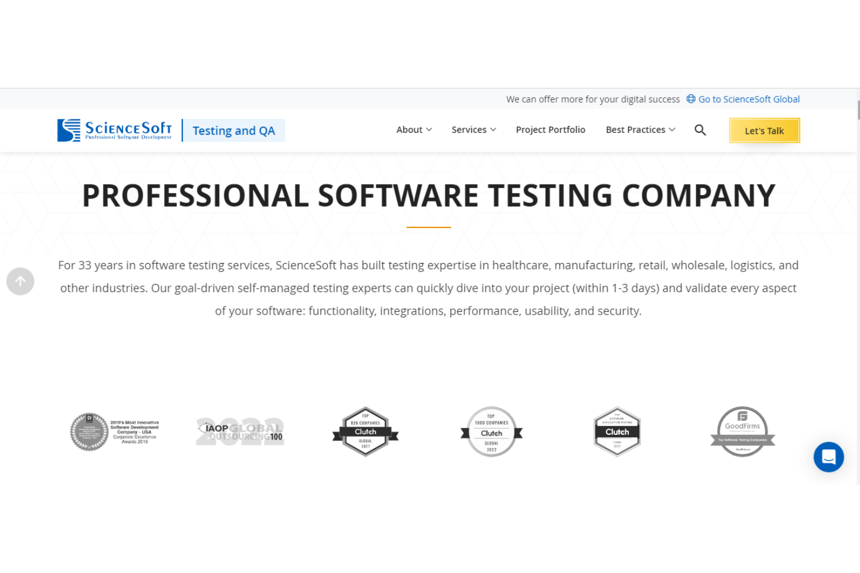Click the ScienceSoft logo
The width and height of the screenshot is (860, 573).
pos(114,129)
